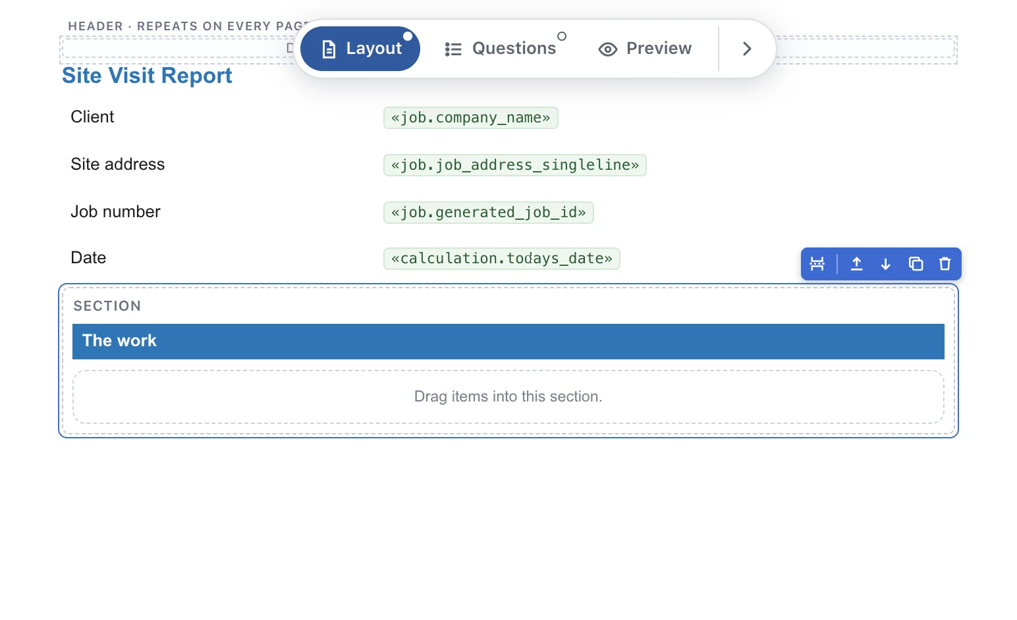Click the «job.job_address_singleline» merge field
Viewport: 1017px width, 620px height.
pos(514,165)
